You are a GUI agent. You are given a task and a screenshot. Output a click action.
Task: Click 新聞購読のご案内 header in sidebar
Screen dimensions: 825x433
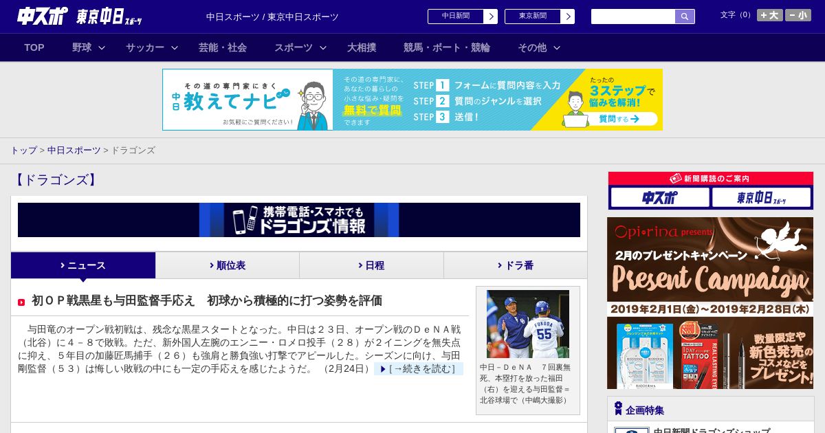coord(710,178)
